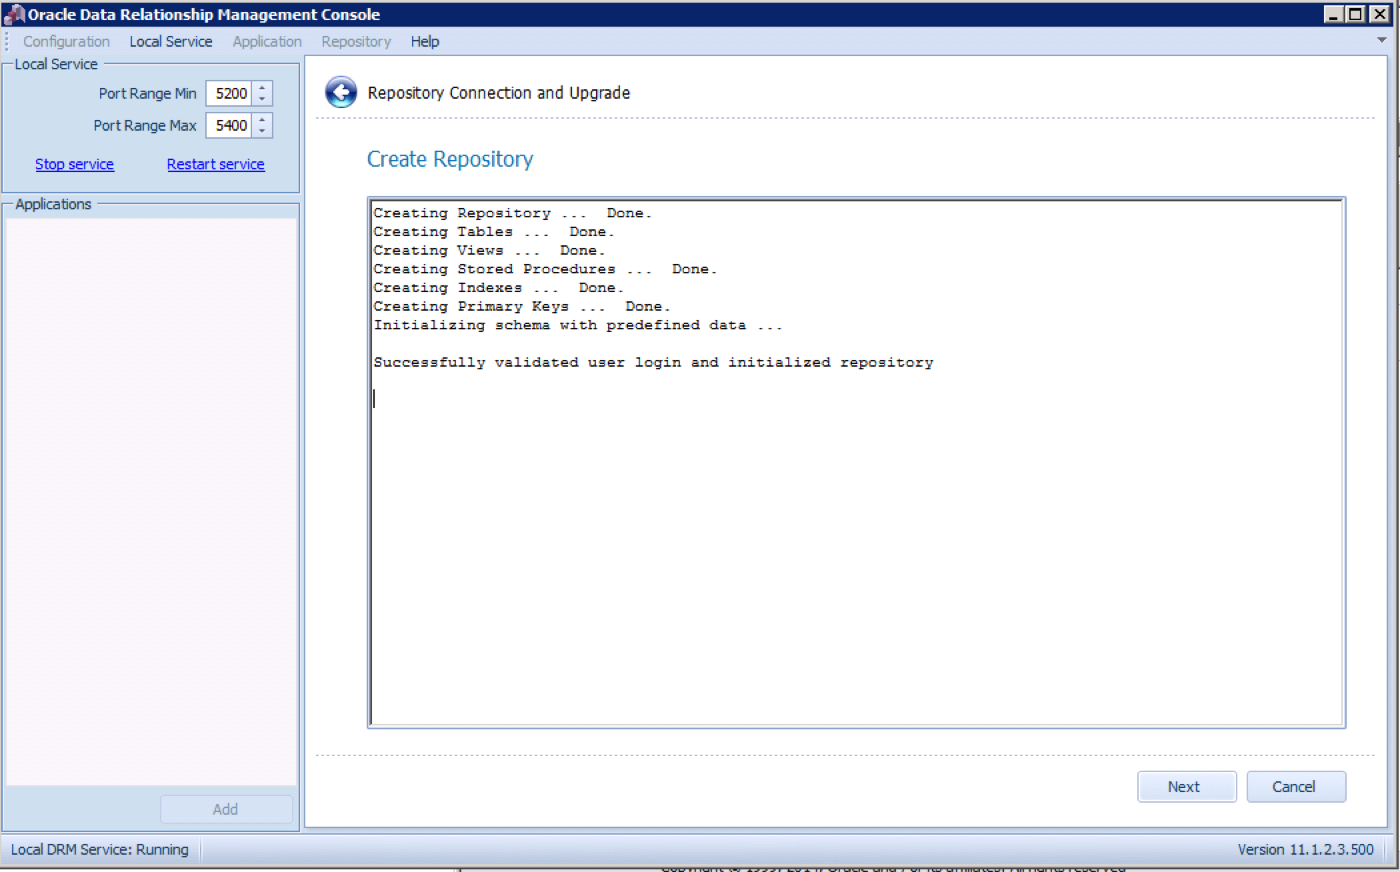Image resolution: width=1400 pixels, height=872 pixels.
Task: Open the menu bar overflow arrow
Action: tap(1381, 40)
